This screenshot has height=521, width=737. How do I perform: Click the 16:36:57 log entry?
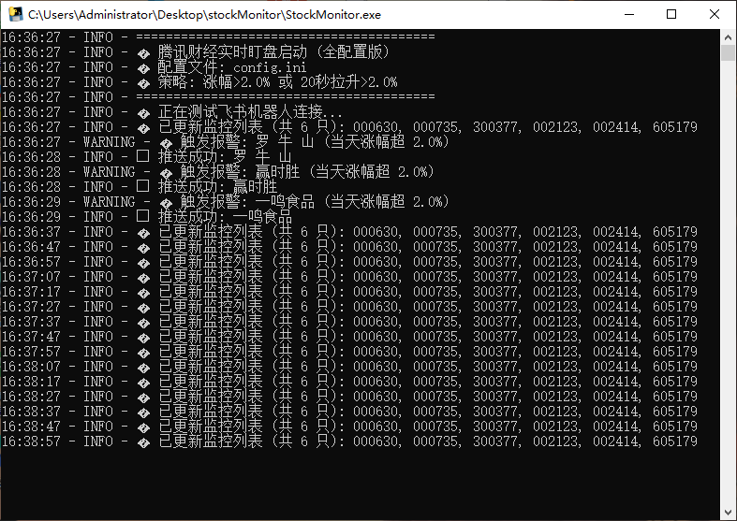point(349,263)
